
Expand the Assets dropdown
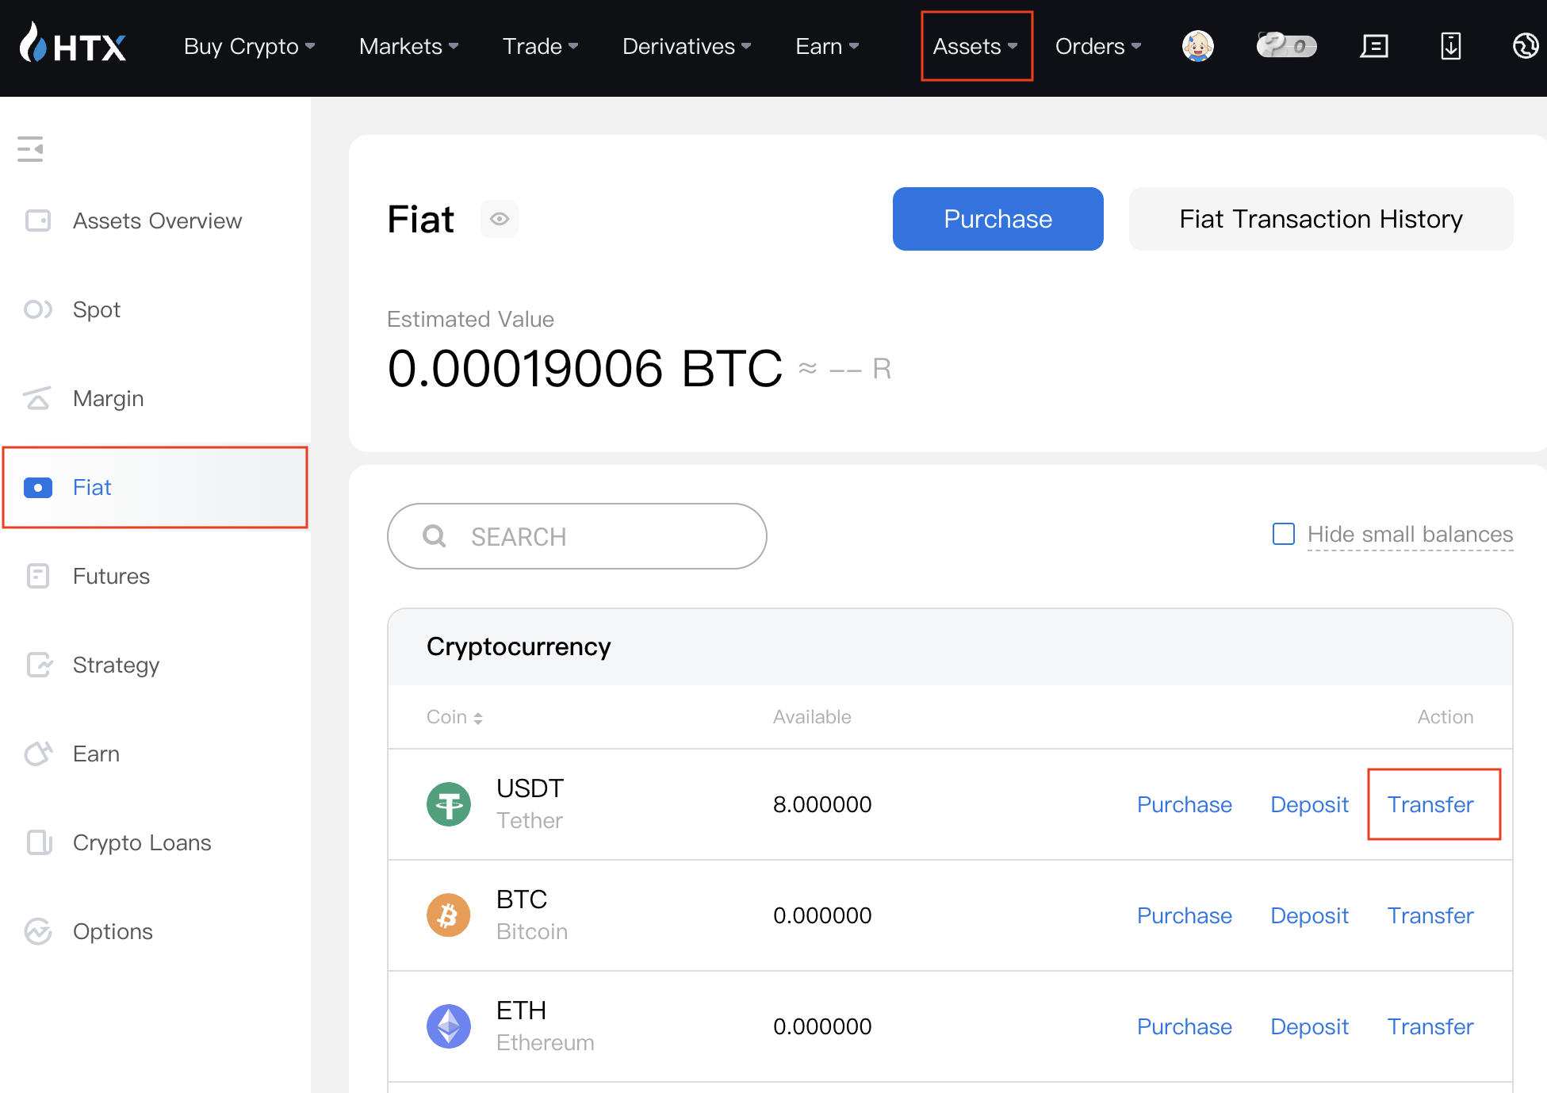(975, 46)
